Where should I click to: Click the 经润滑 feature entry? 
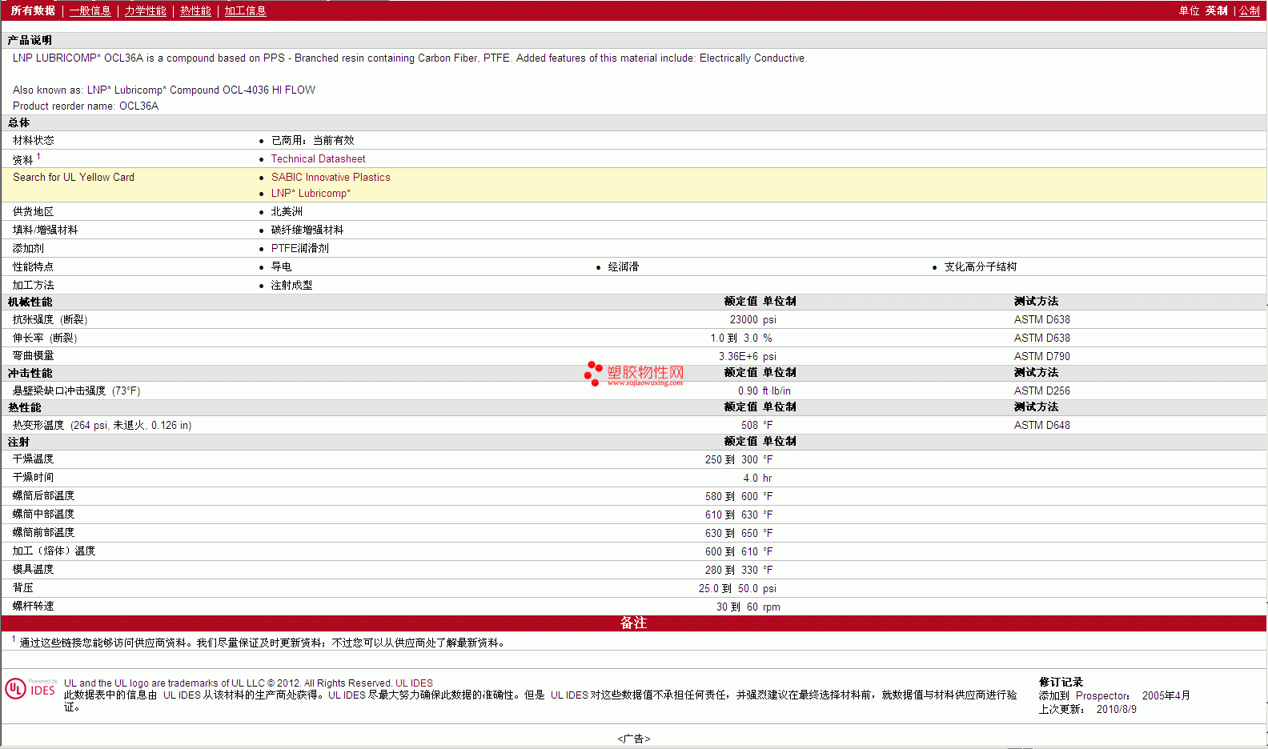tap(623, 267)
